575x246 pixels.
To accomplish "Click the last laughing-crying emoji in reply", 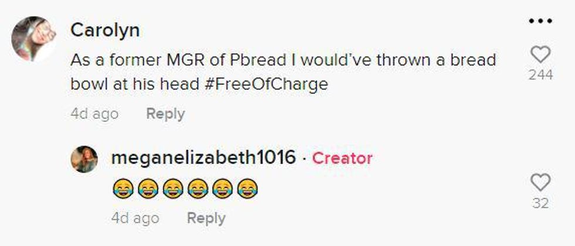I will tap(248, 189).
